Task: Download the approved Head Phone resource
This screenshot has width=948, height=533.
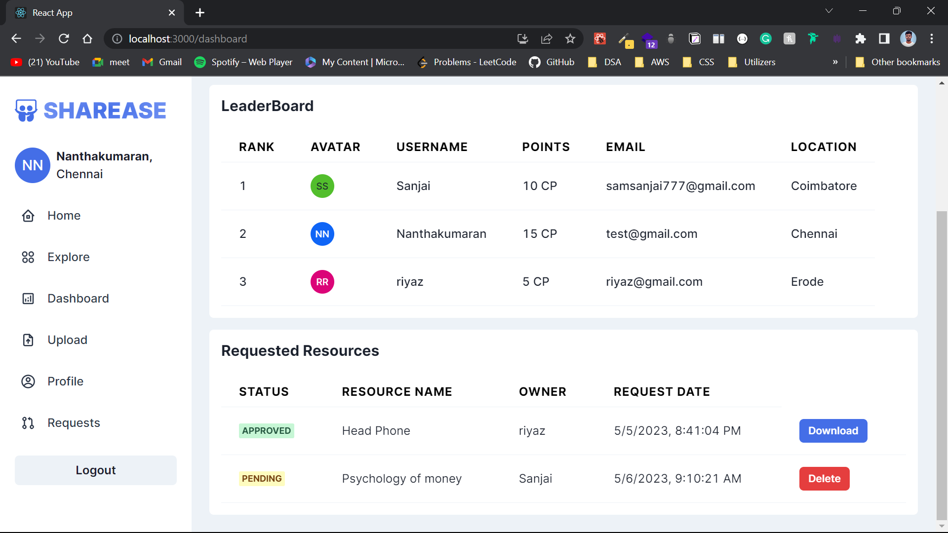Action: pyautogui.click(x=833, y=431)
